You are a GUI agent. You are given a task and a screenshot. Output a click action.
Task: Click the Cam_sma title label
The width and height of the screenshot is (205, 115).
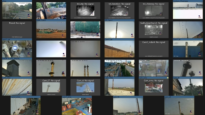coord(6,78)
